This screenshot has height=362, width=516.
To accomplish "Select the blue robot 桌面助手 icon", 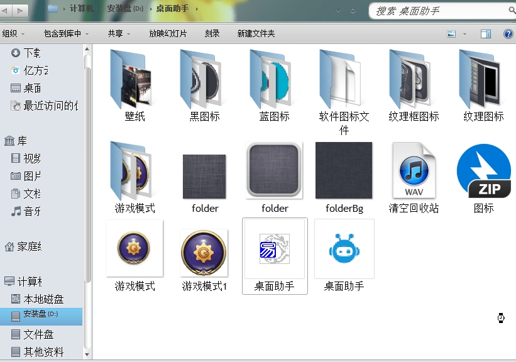I will click(344, 249).
